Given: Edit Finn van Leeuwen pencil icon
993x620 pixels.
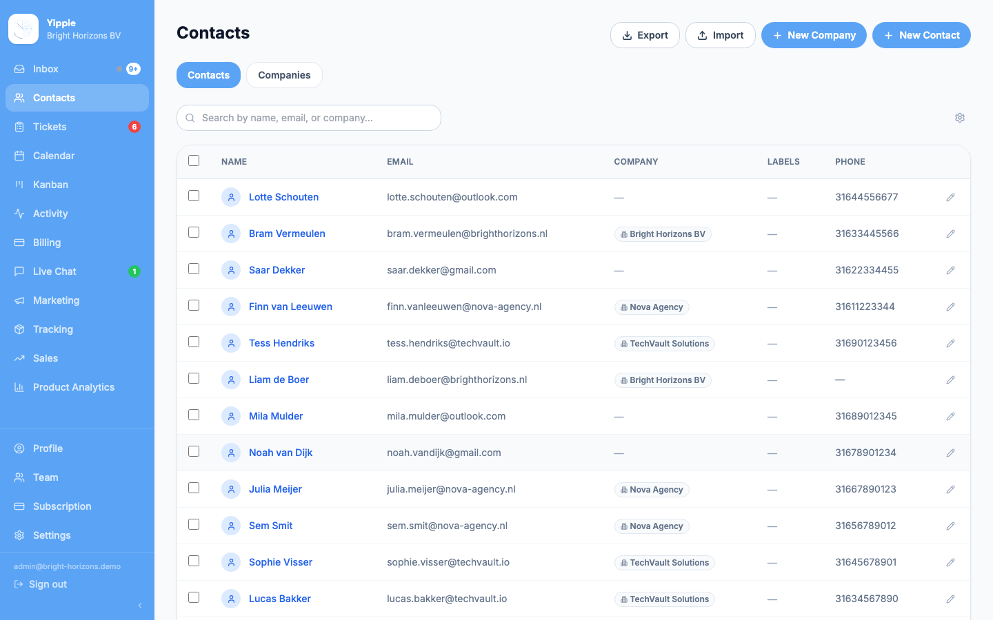Looking at the screenshot, I should pos(950,307).
